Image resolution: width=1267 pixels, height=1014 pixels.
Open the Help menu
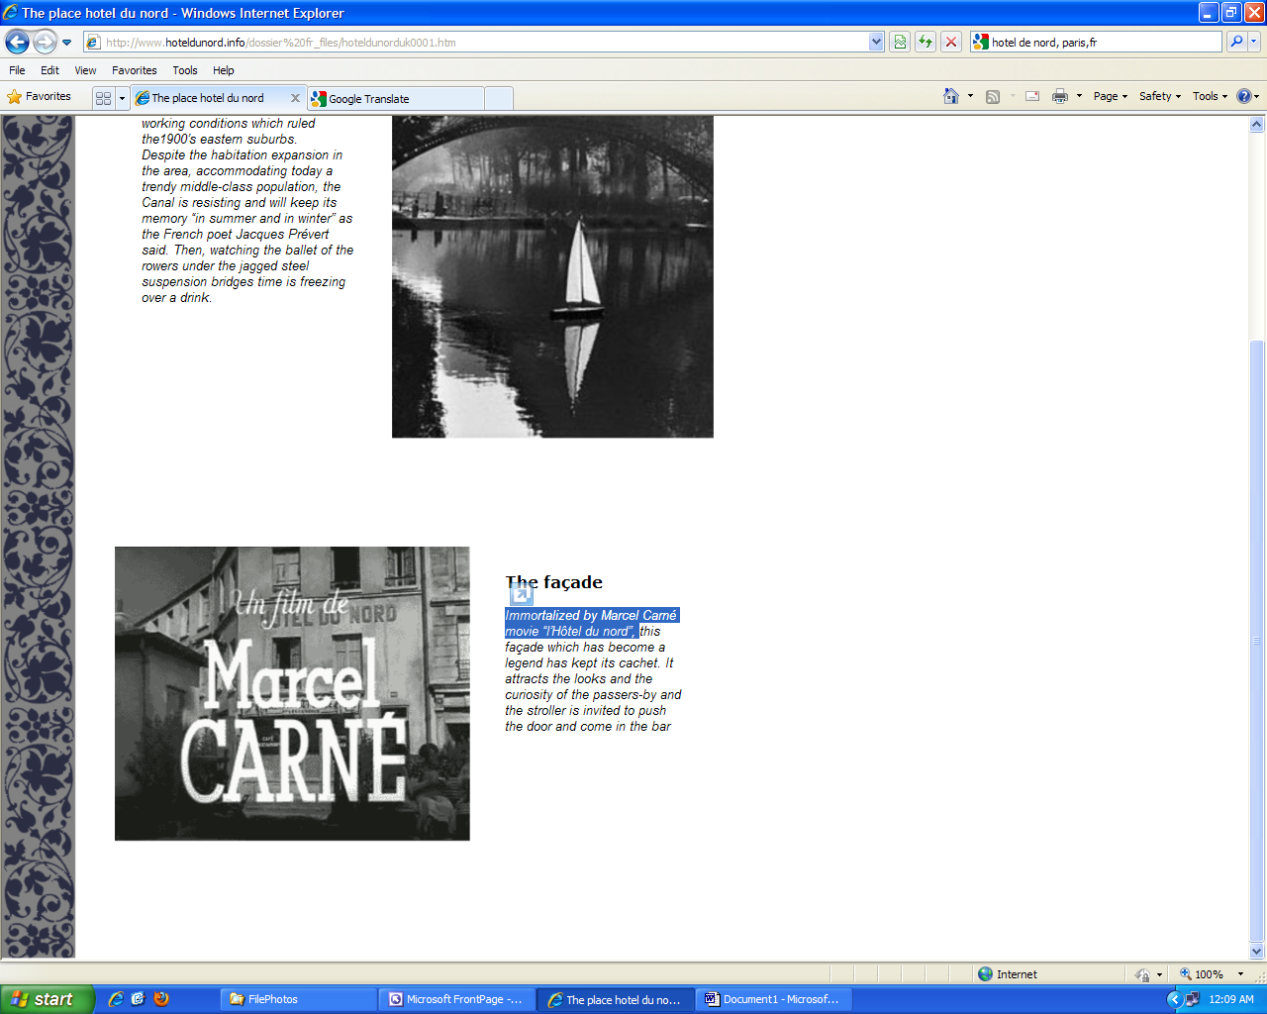point(223,70)
